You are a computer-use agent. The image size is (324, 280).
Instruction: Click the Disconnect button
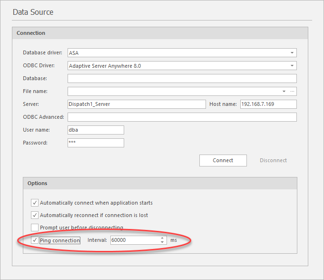click(x=273, y=160)
